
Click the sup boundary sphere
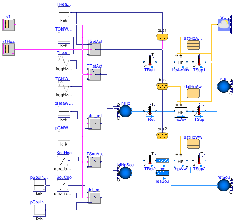(x=224, y=86)
